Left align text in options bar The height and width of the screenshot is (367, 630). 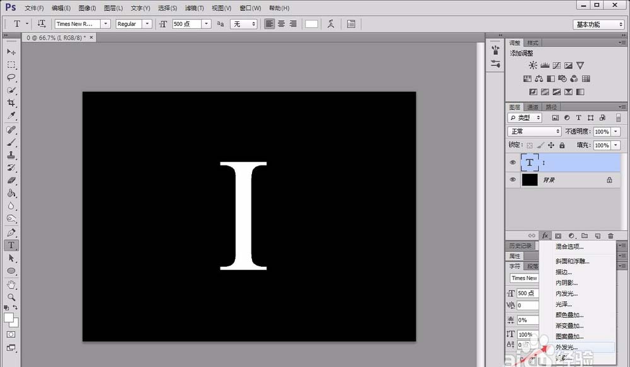269,24
